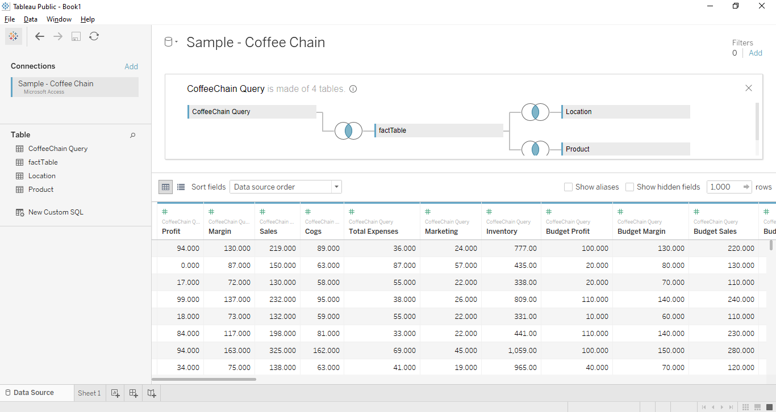This screenshot has height=412, width=776.
Task: Add a new connection
Action: (131, 66)
